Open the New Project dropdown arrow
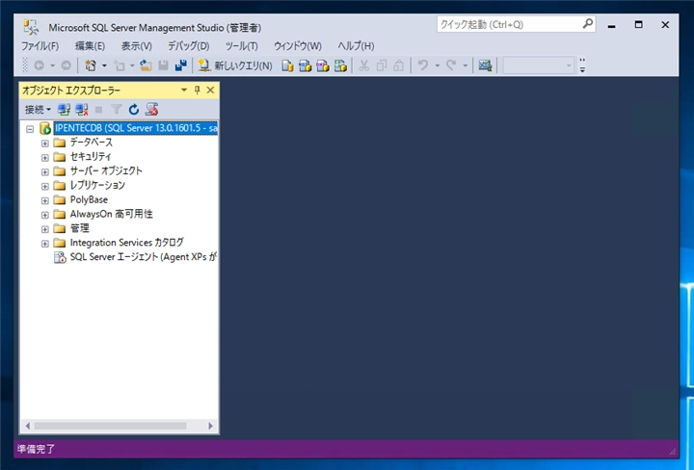Viewport: 694px width, 470px height. tap(104, 65)
